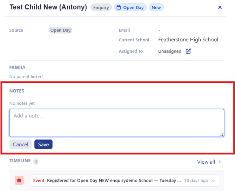Click the calendar icon in Open Day badge

(119, 7)
